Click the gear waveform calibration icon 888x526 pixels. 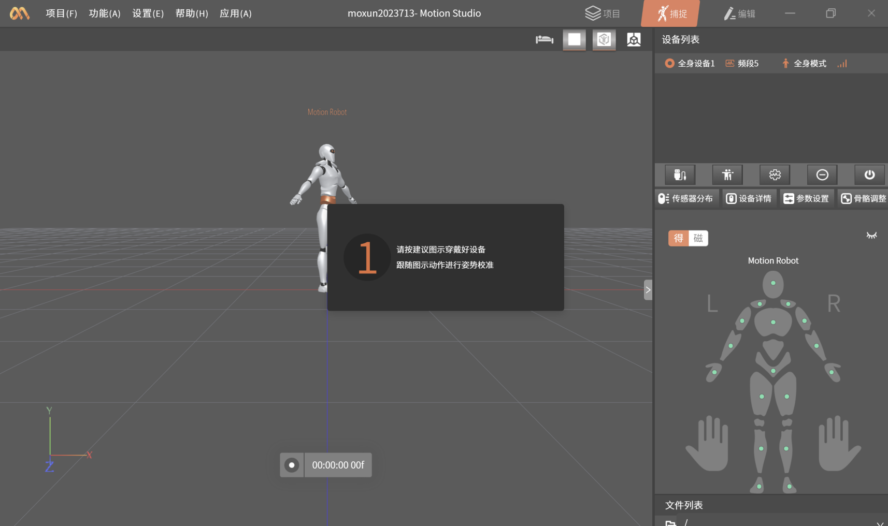tap(775, 175)
